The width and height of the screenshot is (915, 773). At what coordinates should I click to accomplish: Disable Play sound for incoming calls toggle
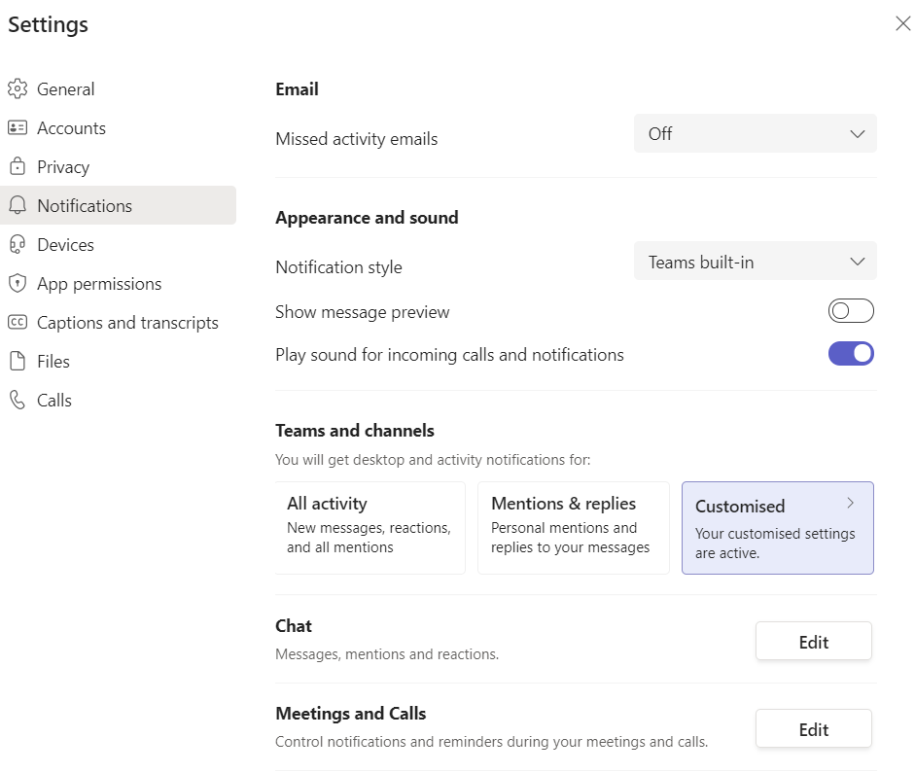click(851, 354)
